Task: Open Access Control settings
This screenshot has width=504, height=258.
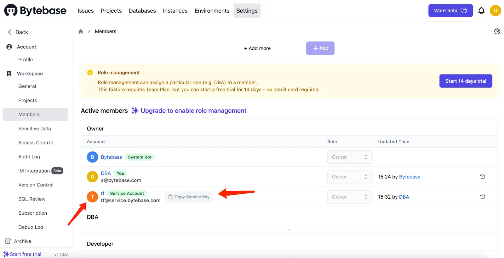Action: (35, 143)
